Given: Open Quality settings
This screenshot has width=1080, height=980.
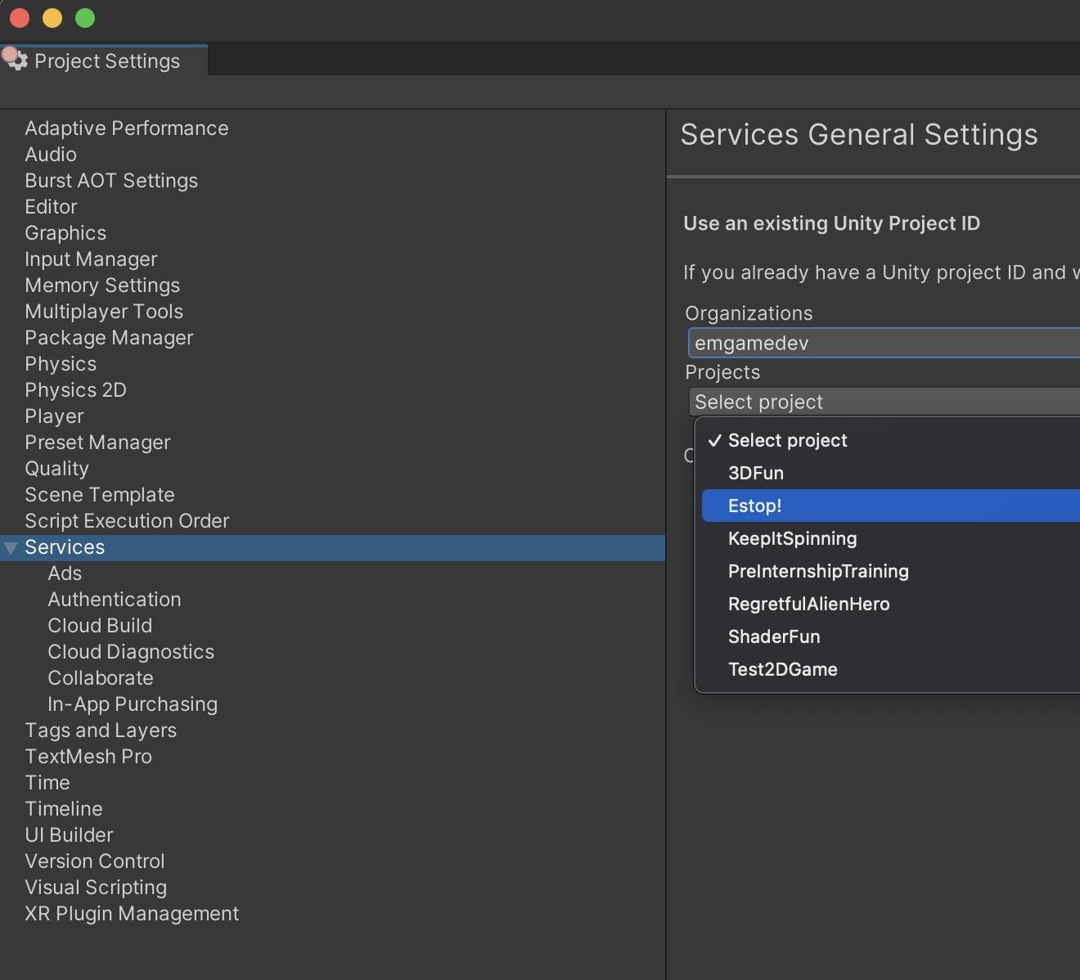Looking at the screenshot, I should (56, 469).
